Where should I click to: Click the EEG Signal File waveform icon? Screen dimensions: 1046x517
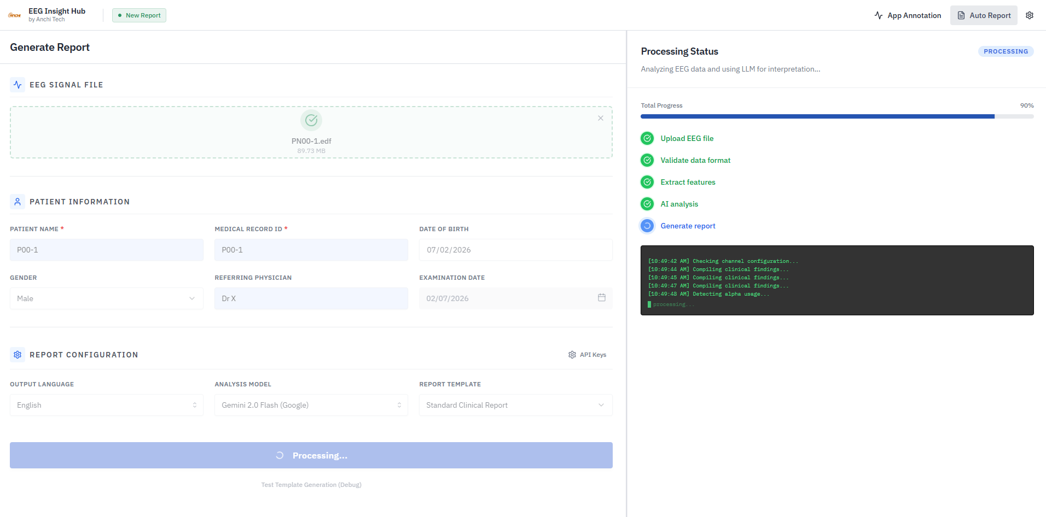[18, 85]
